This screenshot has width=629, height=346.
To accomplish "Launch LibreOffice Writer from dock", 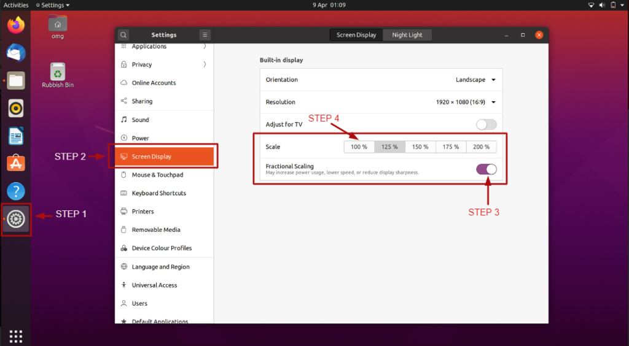I will pyautogui.click(x=16, y=136).
